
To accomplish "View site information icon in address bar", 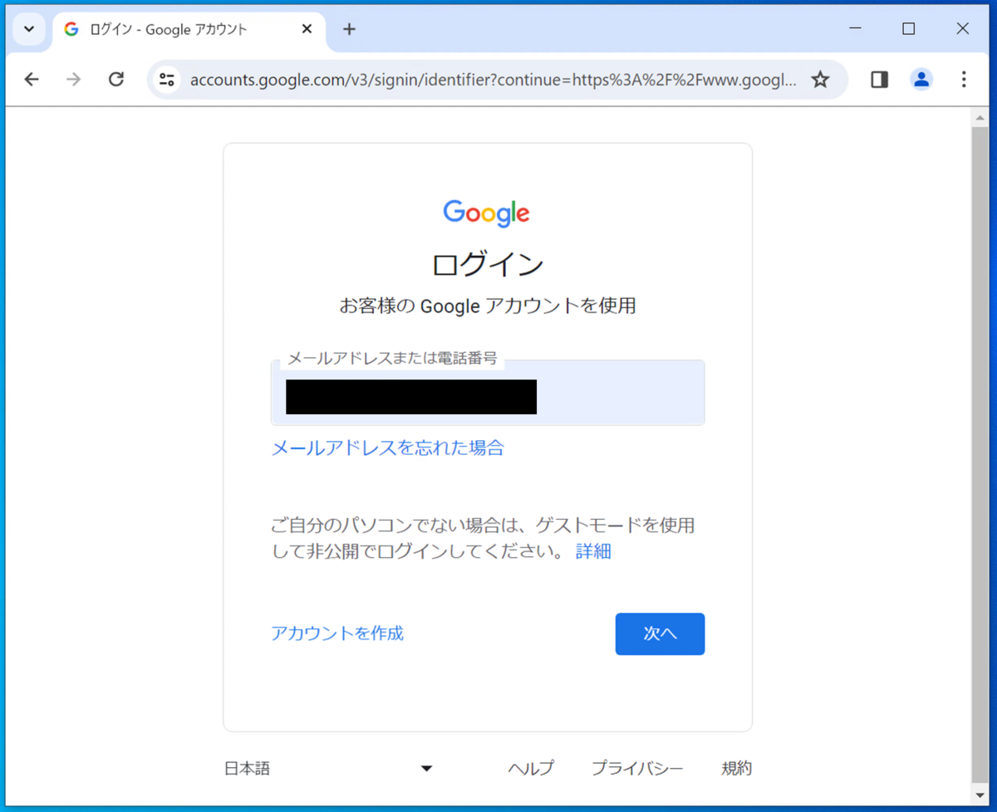I will 167,79.
